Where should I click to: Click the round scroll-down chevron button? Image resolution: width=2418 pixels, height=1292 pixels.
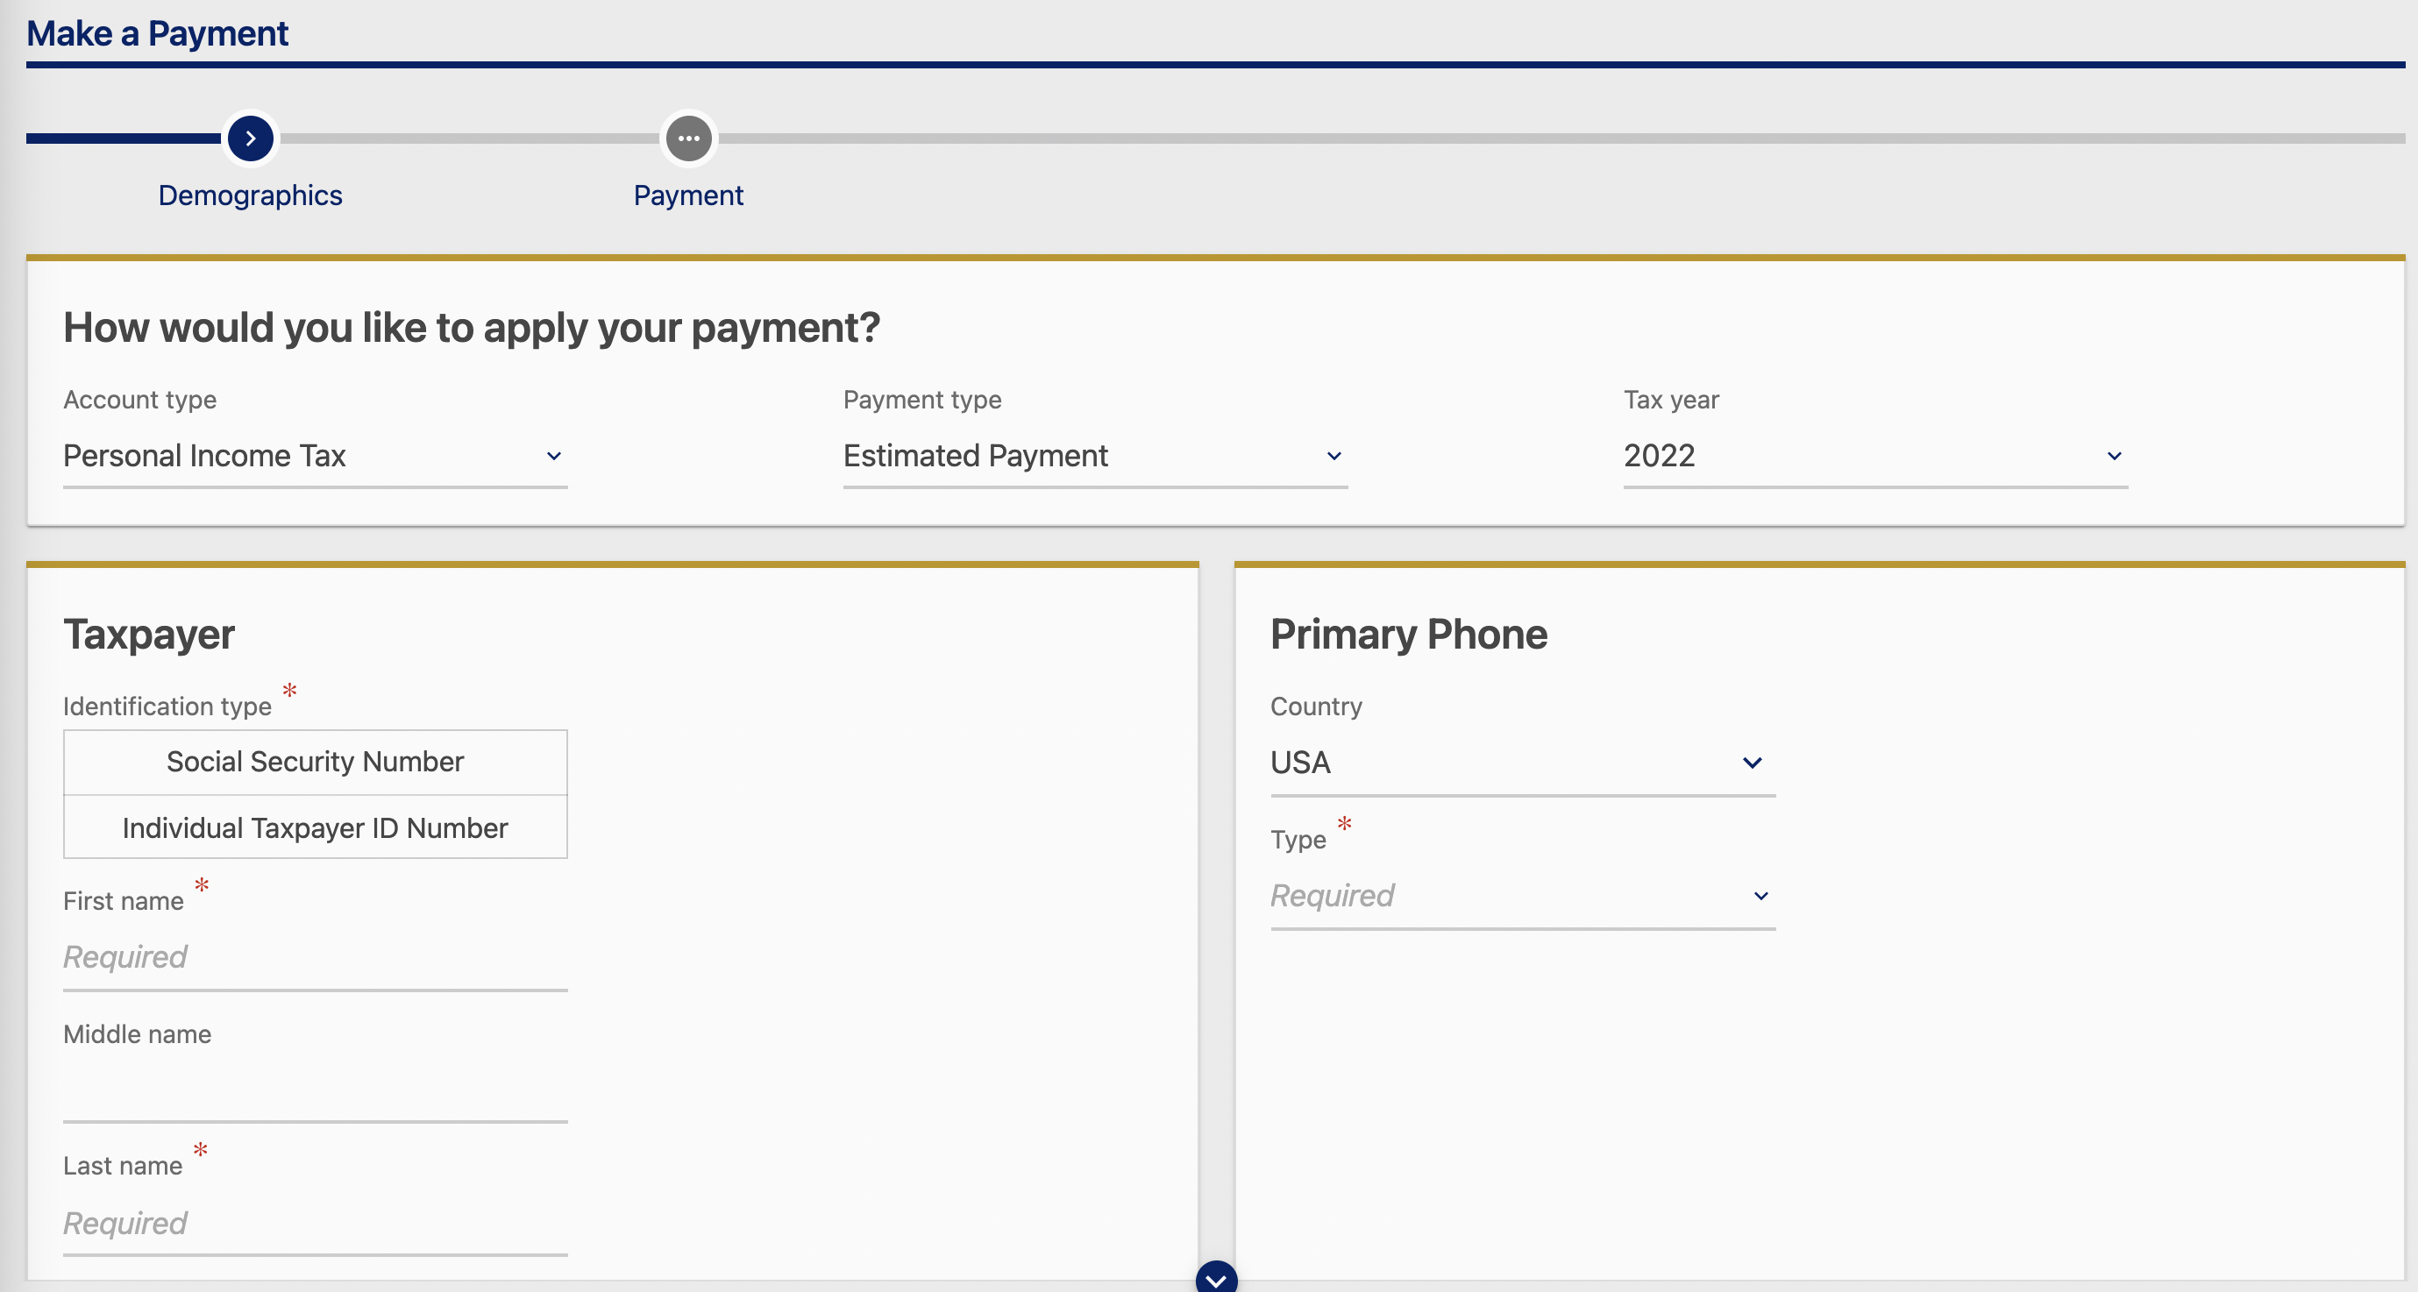[1217, 1278]
